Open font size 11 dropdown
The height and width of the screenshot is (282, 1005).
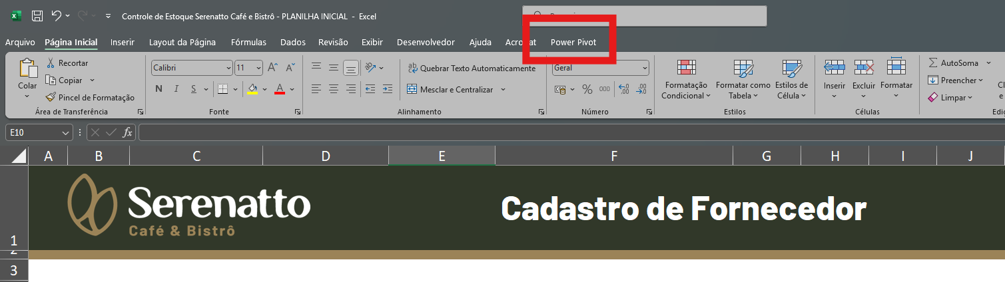(x=258, y=68)
